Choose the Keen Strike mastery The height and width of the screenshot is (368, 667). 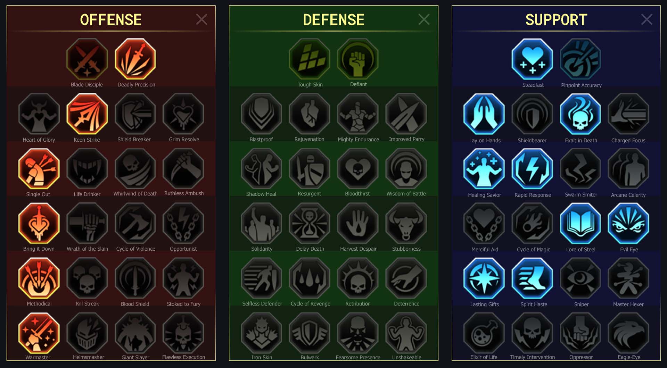point(87,114)
